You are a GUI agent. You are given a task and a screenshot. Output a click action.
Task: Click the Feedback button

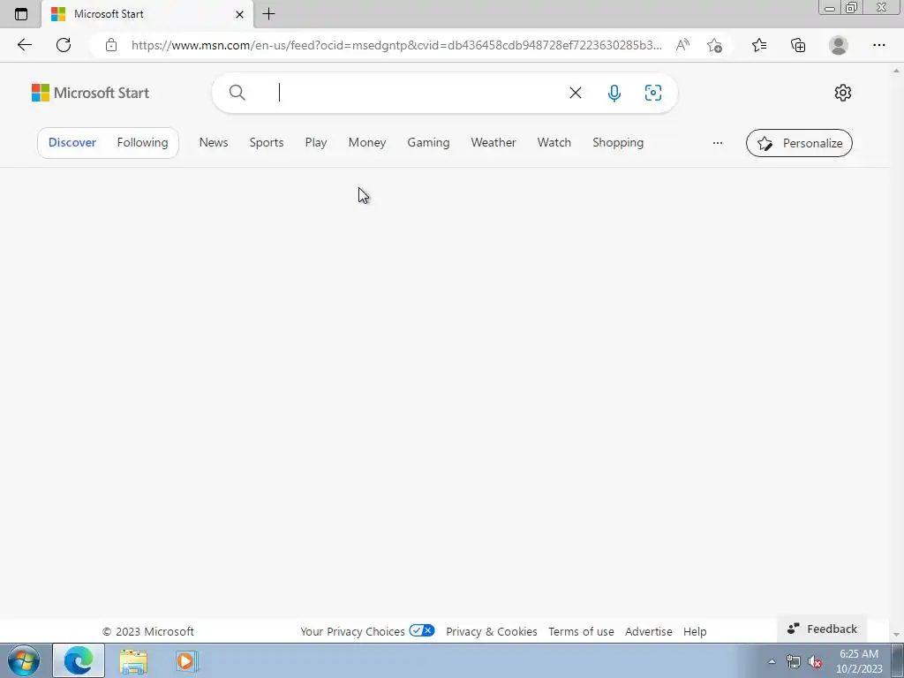[822, 629]
